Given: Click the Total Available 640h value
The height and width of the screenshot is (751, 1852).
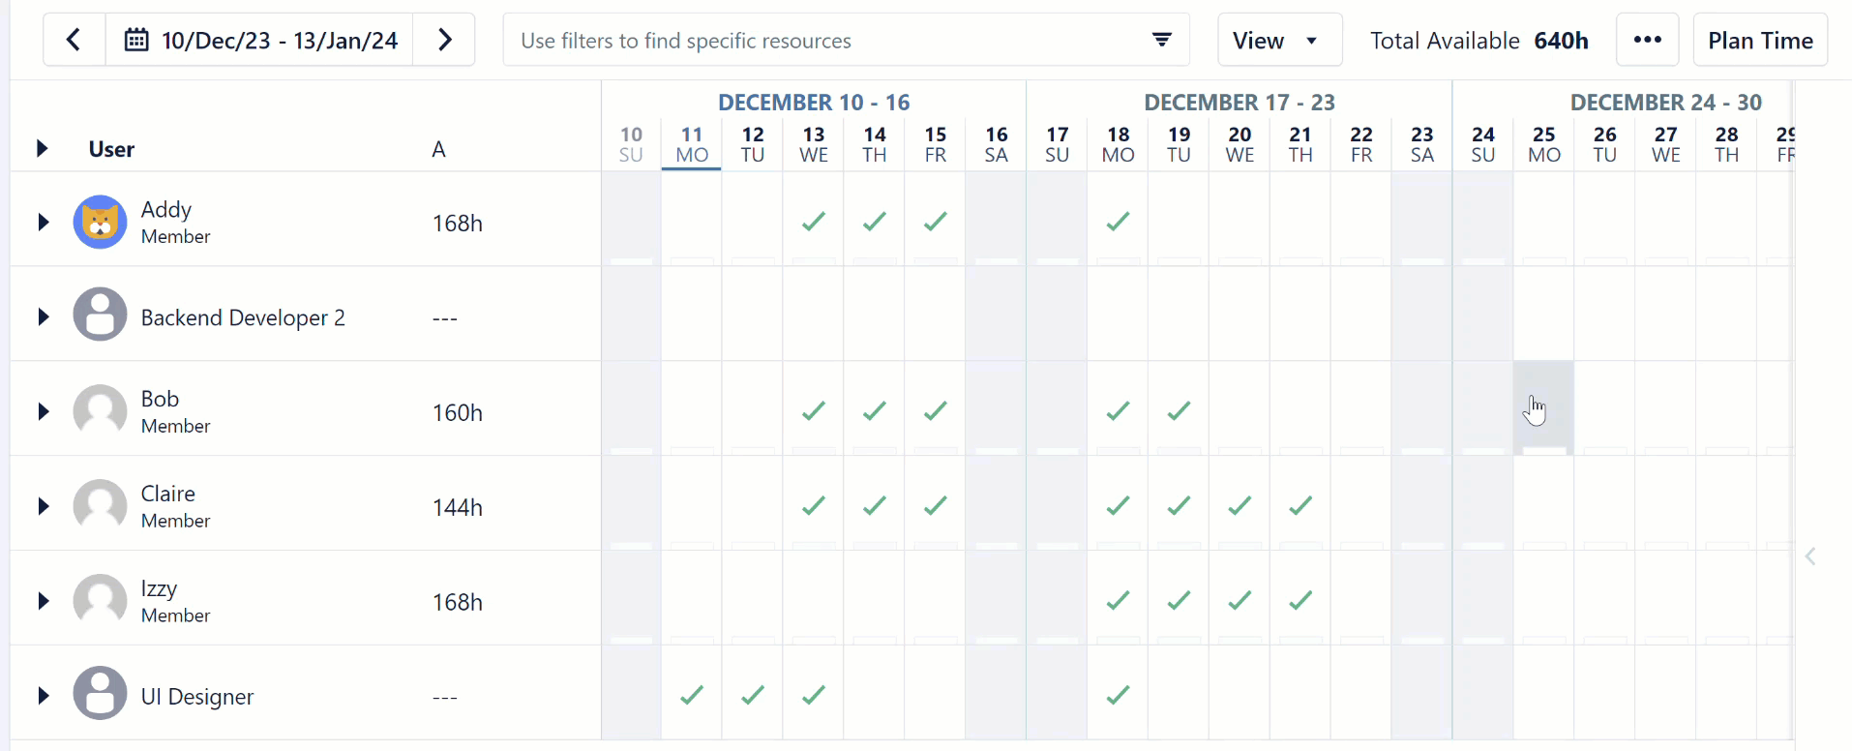Looking at the screenshot, I should pos(1561,41).
